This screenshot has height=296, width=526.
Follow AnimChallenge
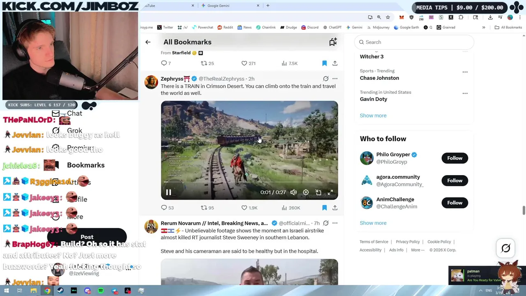pyautogui.click(x=454, y=203)
